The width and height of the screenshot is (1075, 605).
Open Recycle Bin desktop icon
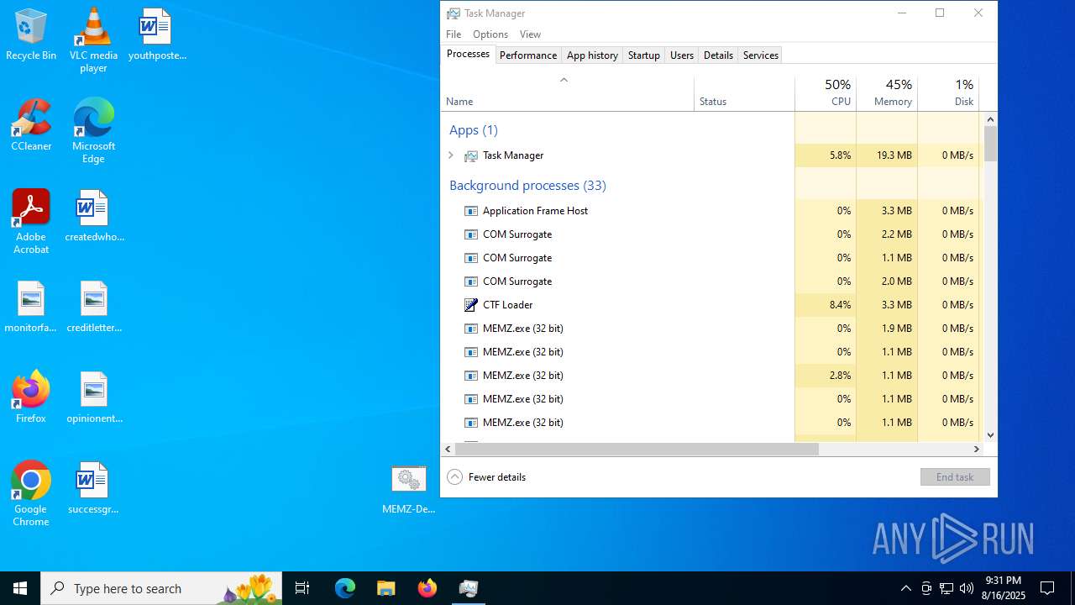tap(31, 35)
